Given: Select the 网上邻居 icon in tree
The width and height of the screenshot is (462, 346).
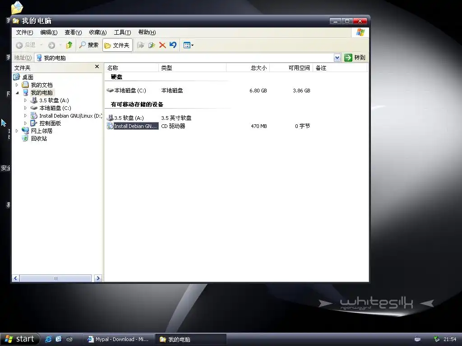Looking at the screenshot, I should pyautogui.click(x=25, y=131).
